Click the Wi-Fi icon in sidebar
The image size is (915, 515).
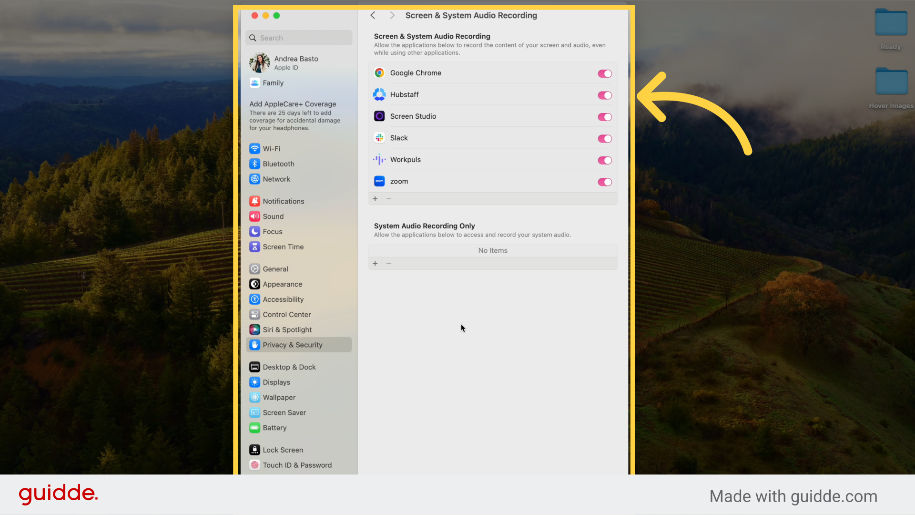[254, 149]
